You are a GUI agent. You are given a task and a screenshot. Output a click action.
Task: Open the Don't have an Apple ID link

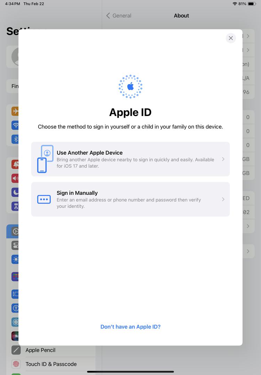(130, 327)
